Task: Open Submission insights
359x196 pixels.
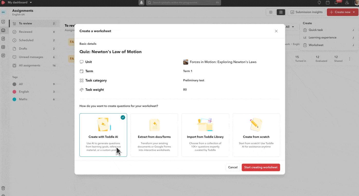Action: coord(306,12)
